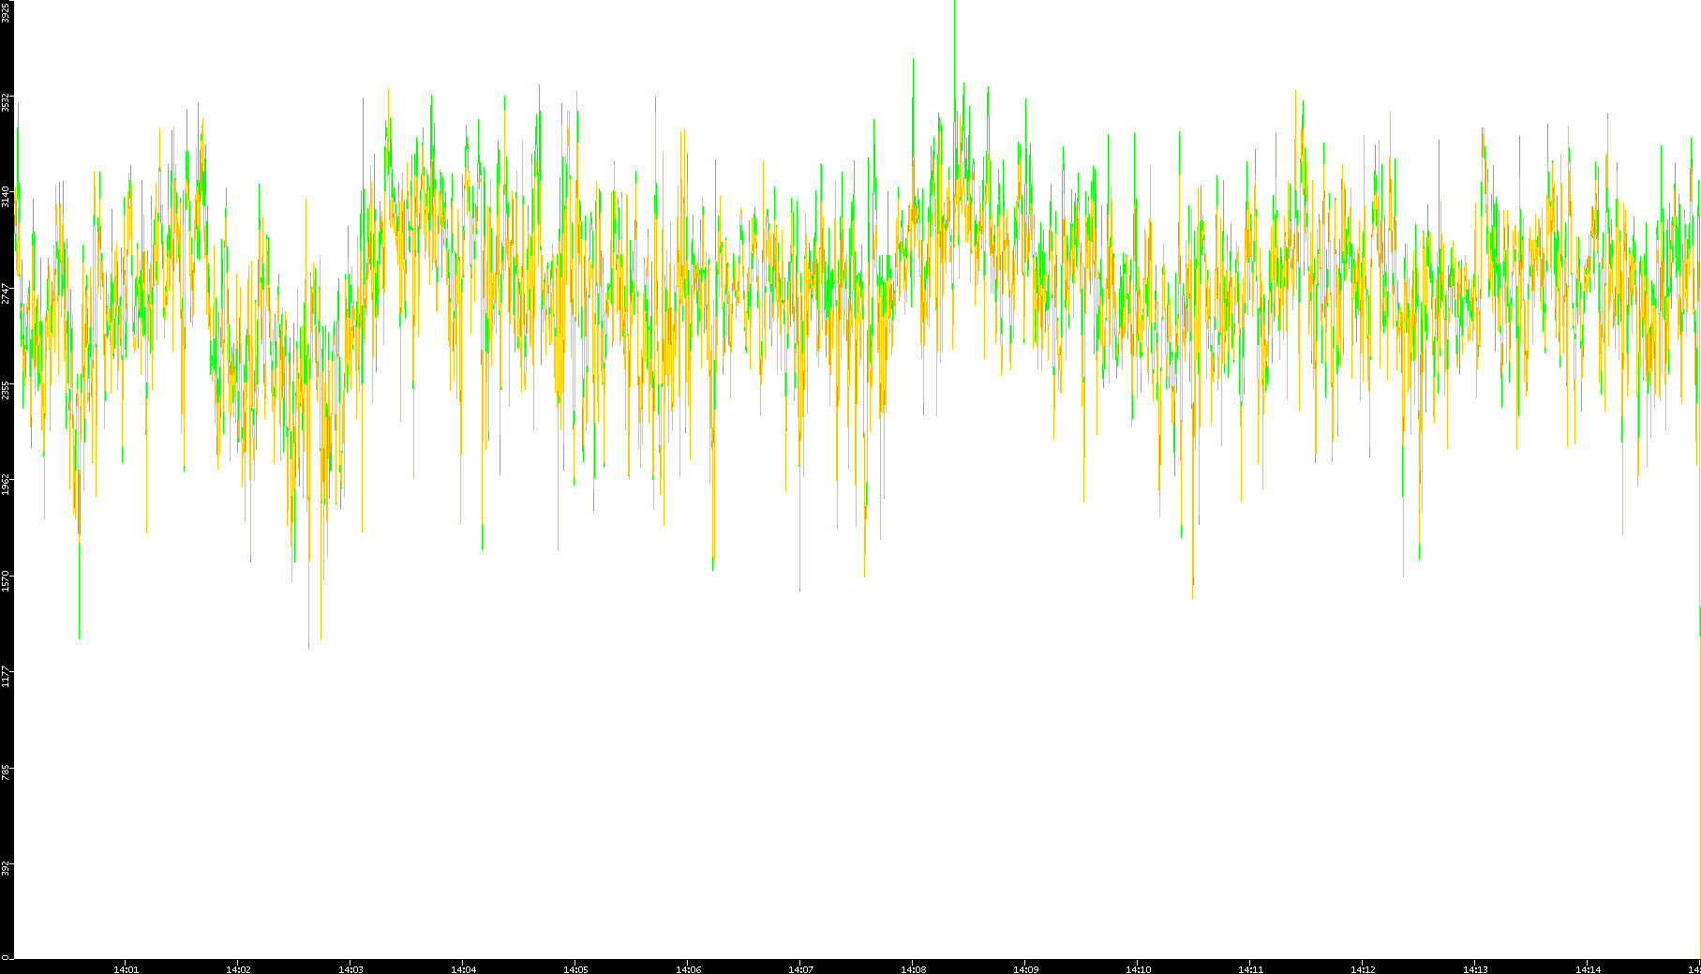
Task: Select the 14:12 time axis marker
Action: point(1363,969)
